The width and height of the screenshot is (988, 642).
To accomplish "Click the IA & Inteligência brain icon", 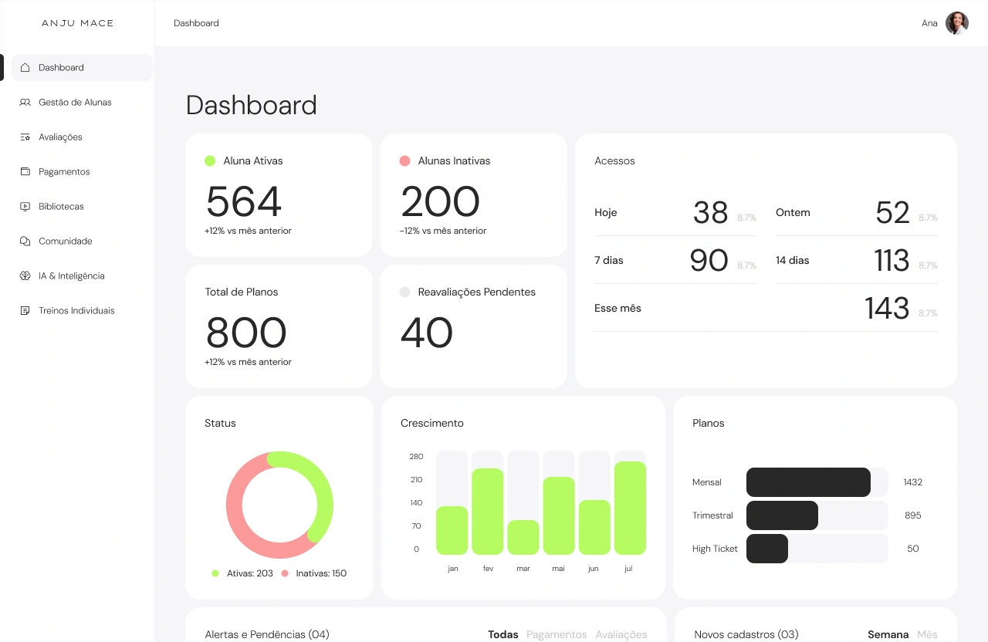I will click(x=25, y=276).
